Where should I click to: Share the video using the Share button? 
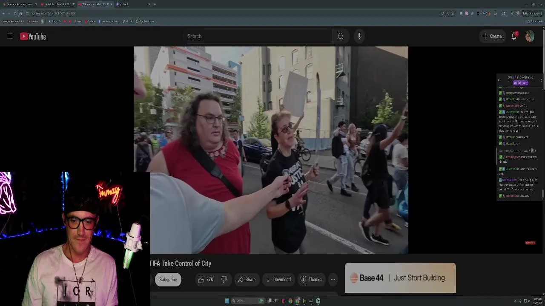coord(247,279)
